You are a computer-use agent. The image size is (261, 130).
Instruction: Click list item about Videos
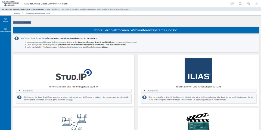(67, 47)
